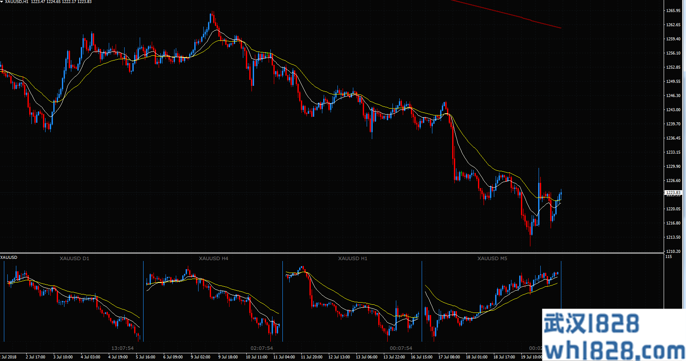Click the current price marker 1223.83

pos(673,193)
